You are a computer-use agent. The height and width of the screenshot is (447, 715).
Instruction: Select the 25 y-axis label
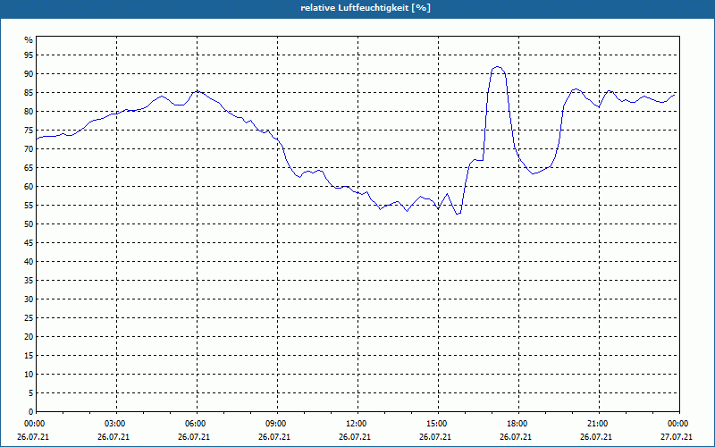pyautogui.click(x=29, y=318)
